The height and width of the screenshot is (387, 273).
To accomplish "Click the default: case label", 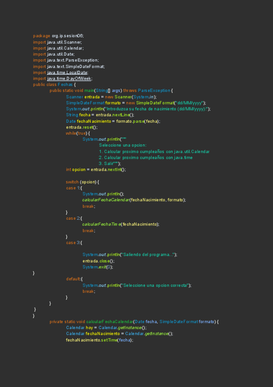I will coord(74,279).
